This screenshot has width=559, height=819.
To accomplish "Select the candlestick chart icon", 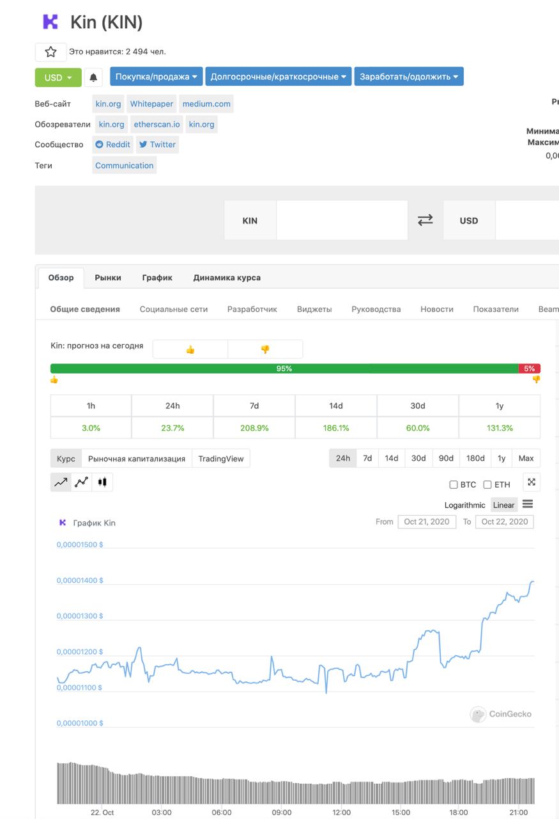I will click(102, 482).
